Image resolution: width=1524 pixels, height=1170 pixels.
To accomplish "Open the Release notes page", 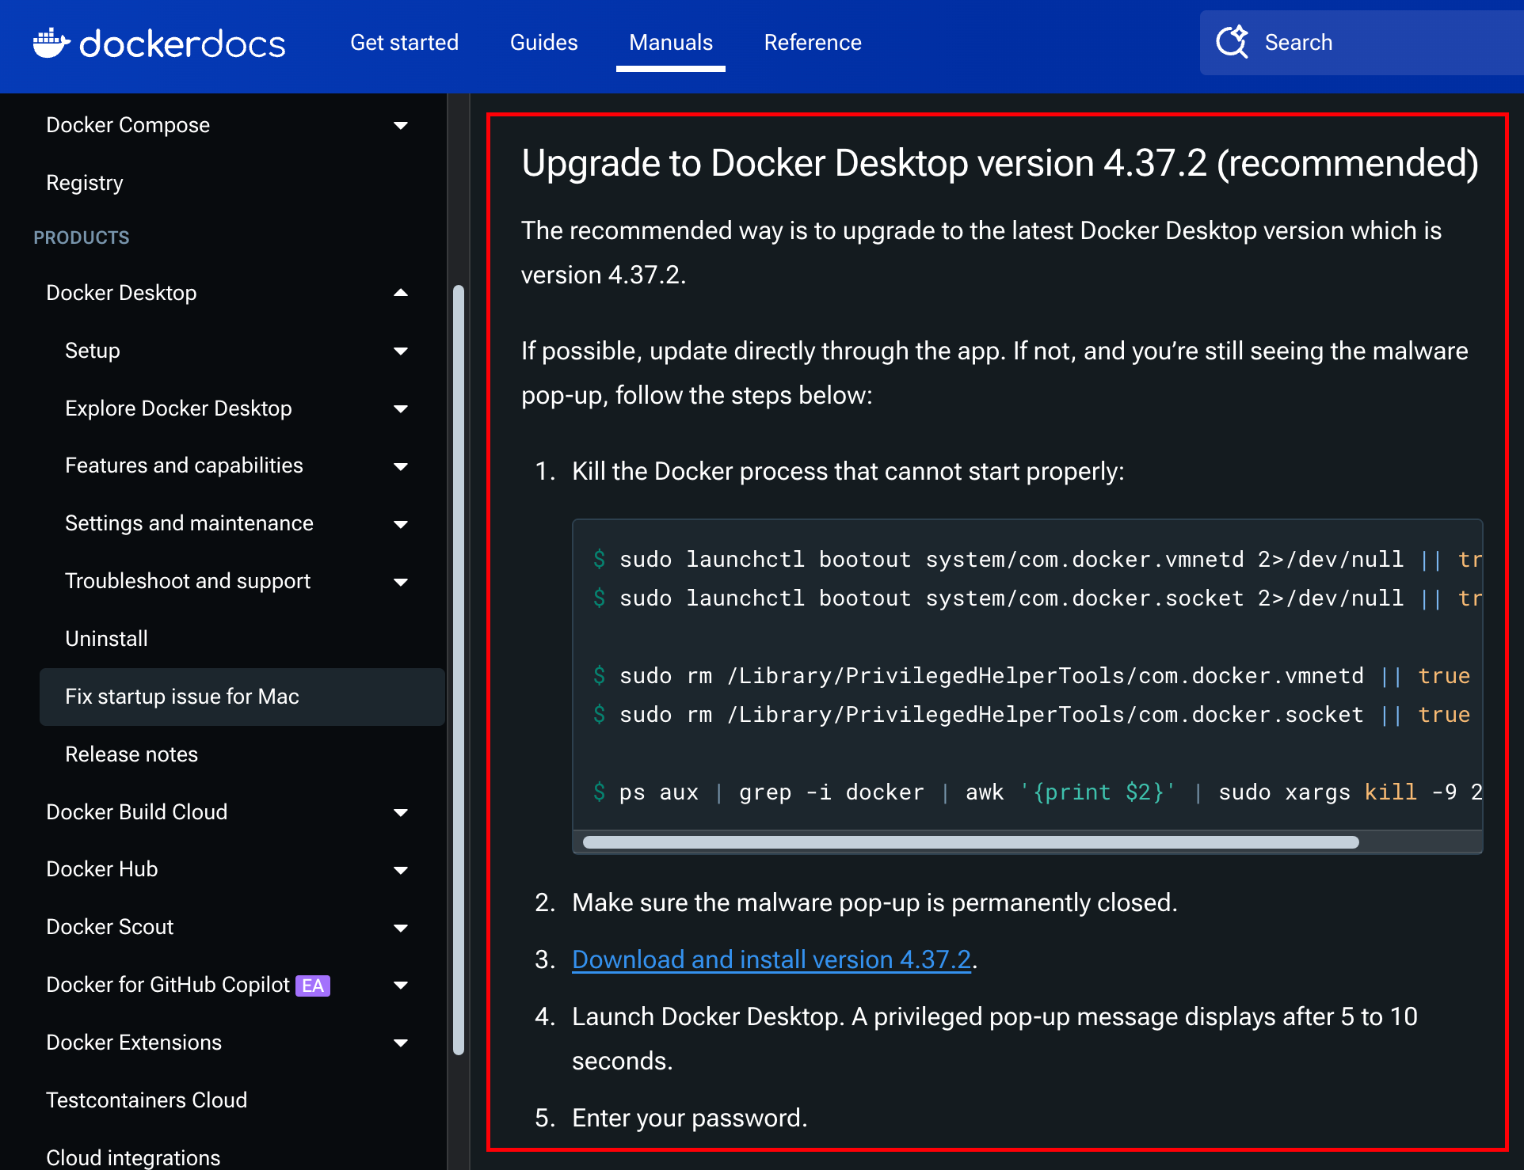I will (131, 754).
